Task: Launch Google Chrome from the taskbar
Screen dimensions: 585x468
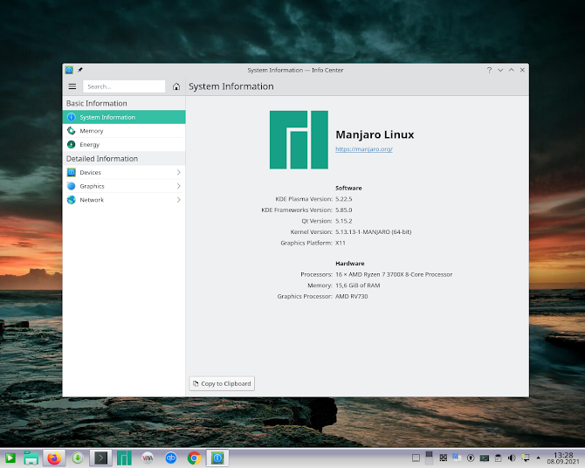Action: coord(194,458)
